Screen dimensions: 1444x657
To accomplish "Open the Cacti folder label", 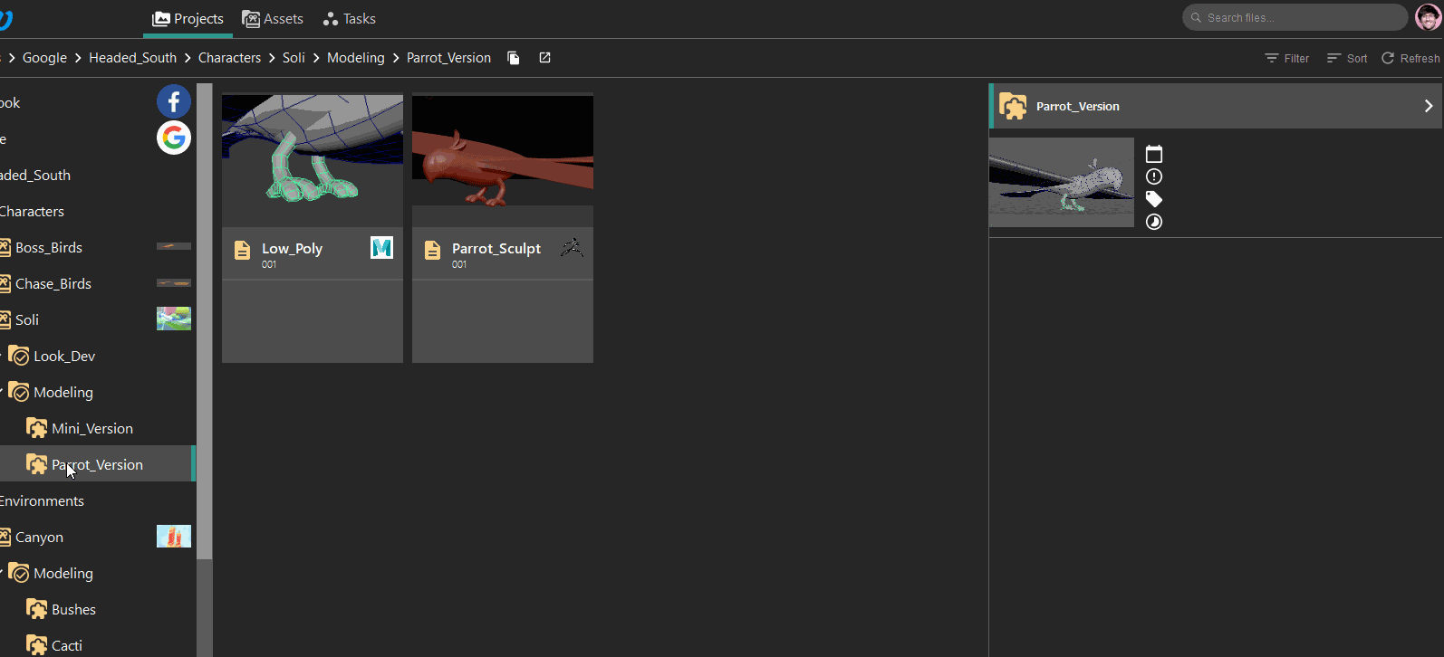I will (67, 645).
